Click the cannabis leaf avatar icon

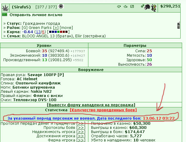(x=5, y=8)
